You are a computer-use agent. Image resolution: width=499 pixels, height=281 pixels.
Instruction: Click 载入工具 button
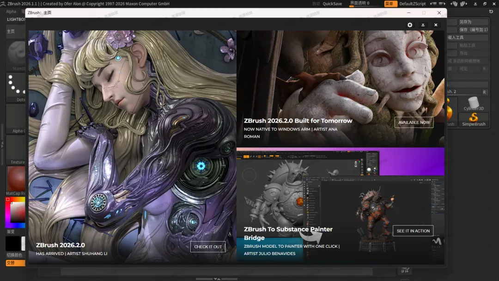(x=468, y=37)
